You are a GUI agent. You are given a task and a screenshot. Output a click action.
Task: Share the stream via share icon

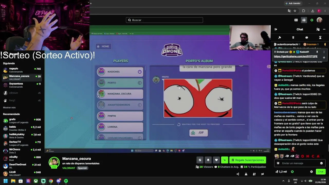tap(238, 174)
